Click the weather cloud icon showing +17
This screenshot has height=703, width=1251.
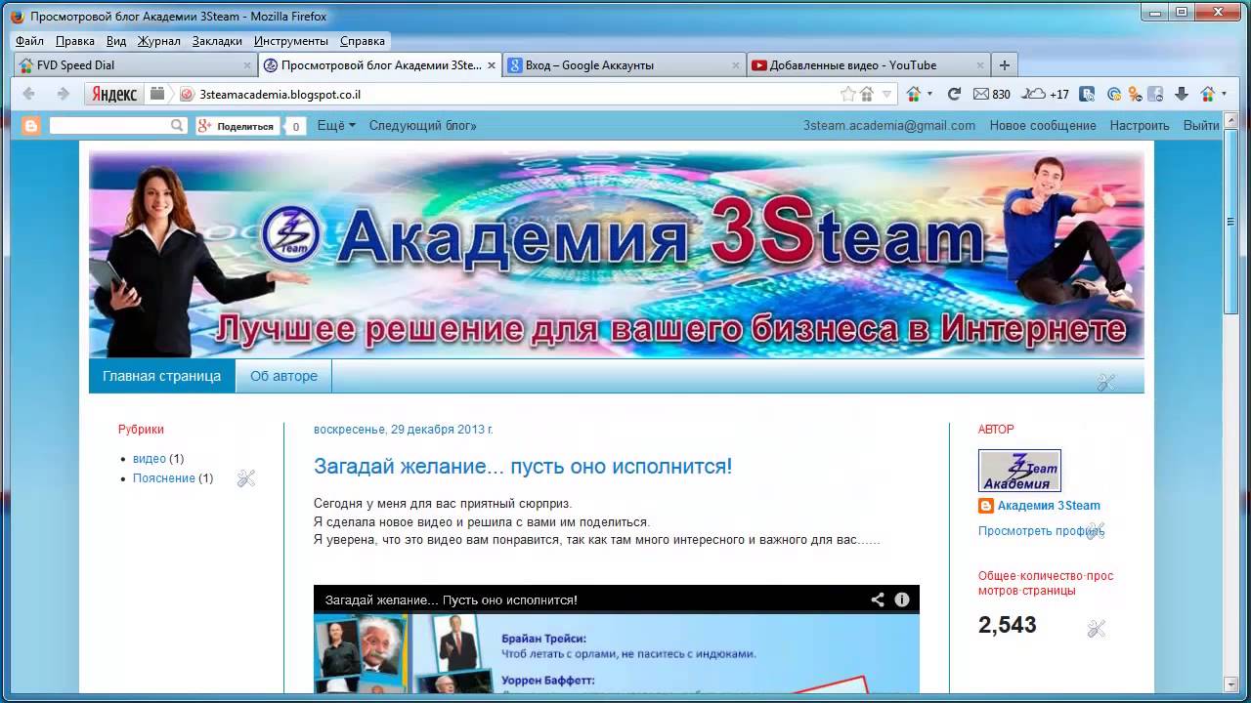coord(1034,94)
